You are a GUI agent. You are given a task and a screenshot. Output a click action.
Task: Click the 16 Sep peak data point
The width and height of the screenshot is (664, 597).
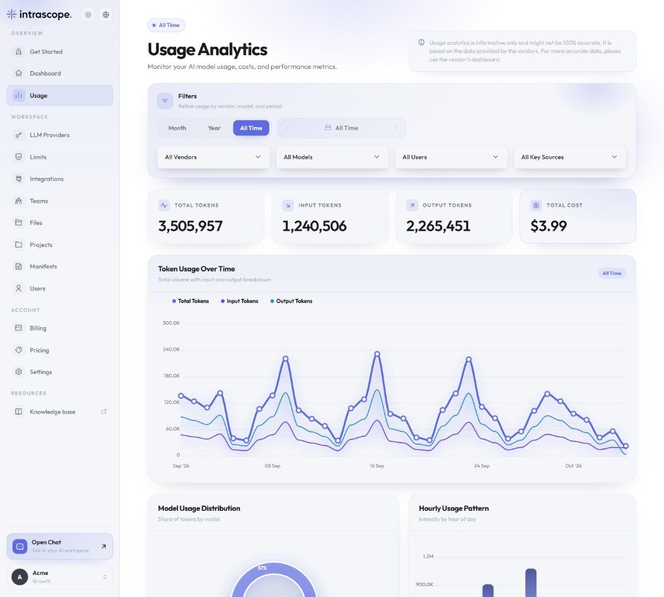(377, 353)
